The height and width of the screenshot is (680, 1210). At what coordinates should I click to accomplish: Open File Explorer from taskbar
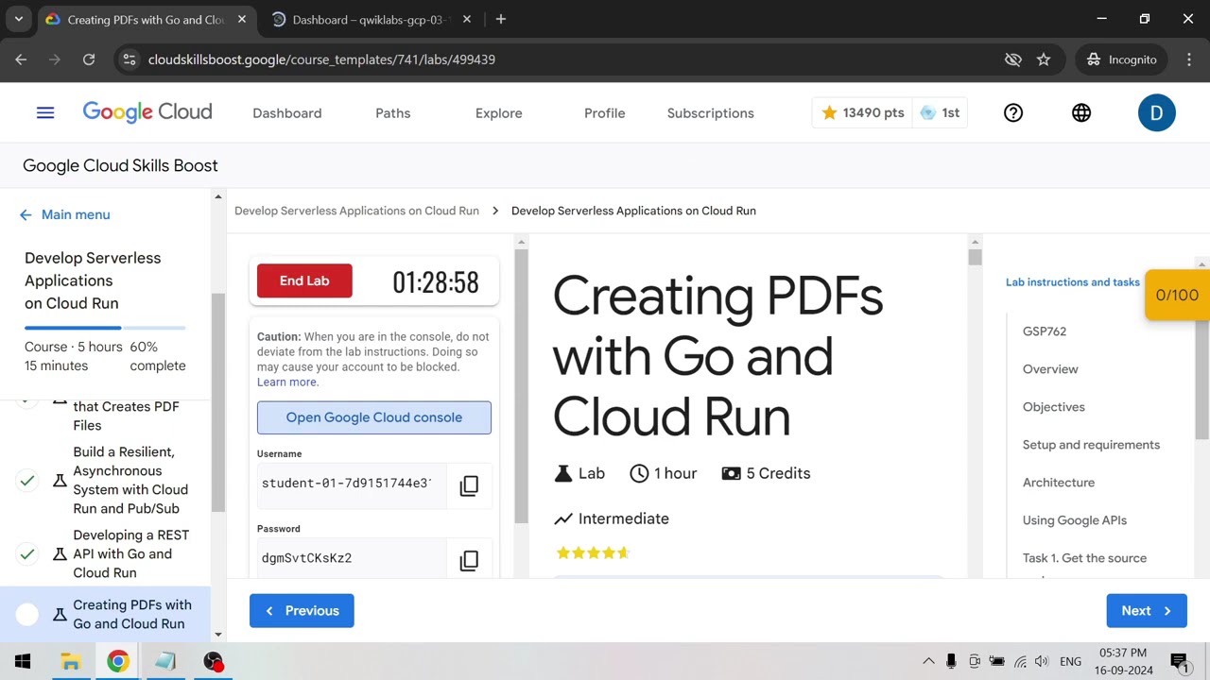tap(71, 661)
